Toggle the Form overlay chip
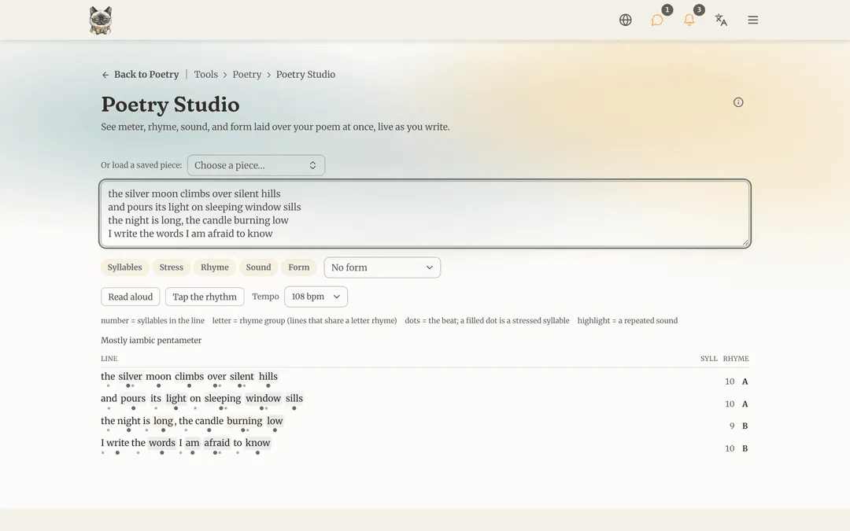850x531 pixels. pyautogui.click(x=299, y=267)
